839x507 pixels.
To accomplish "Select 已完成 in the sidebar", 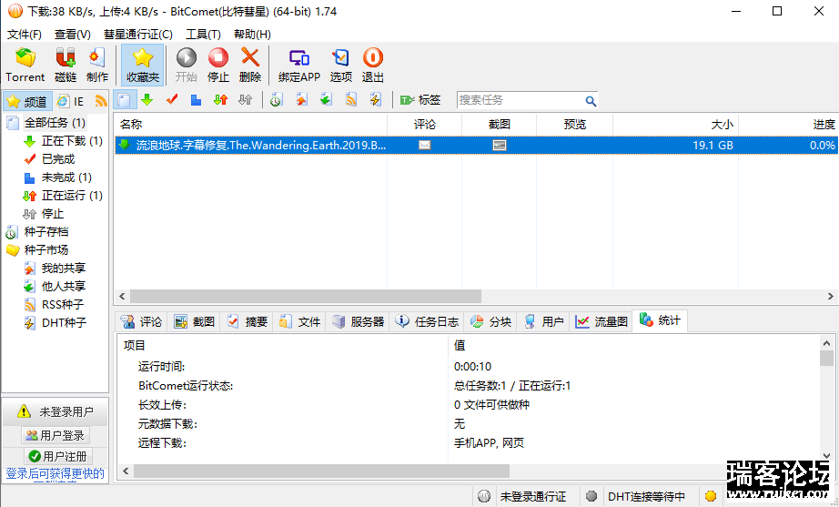I will (58, 159).
